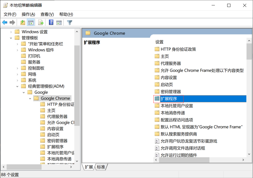
Task: Click settings list horizontal scroll-left arrow
Action: (156, 160)
